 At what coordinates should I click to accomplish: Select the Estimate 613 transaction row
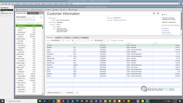tap(113, 47)
